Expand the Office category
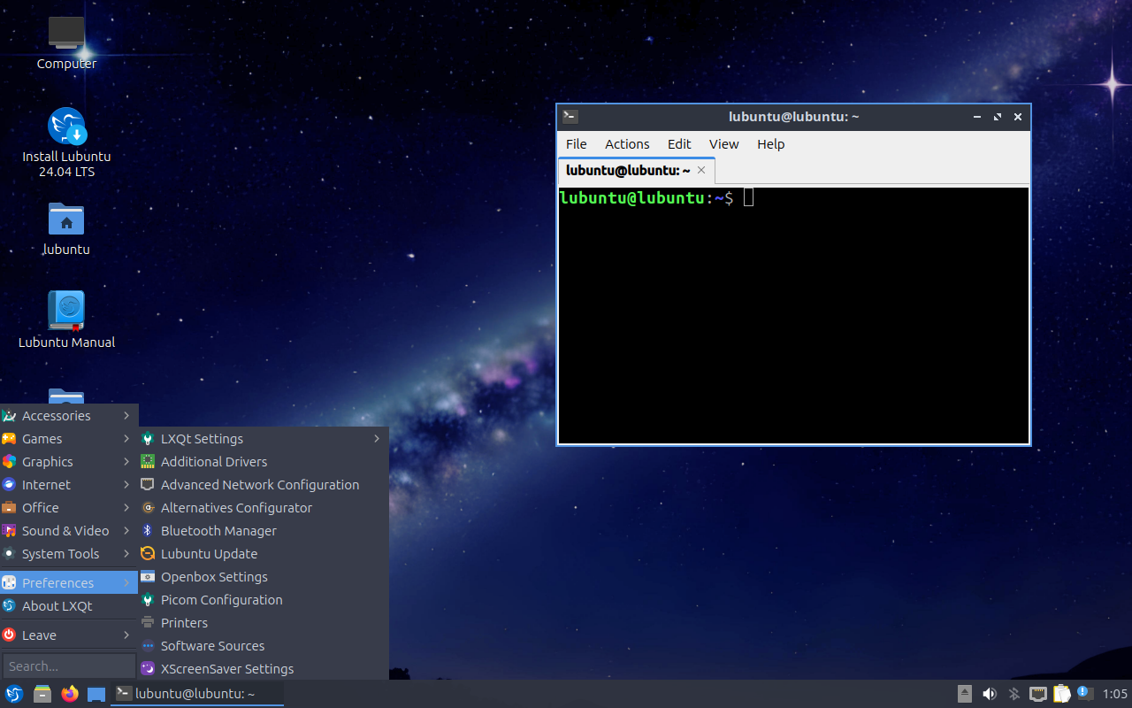 (x=68, y=508)
